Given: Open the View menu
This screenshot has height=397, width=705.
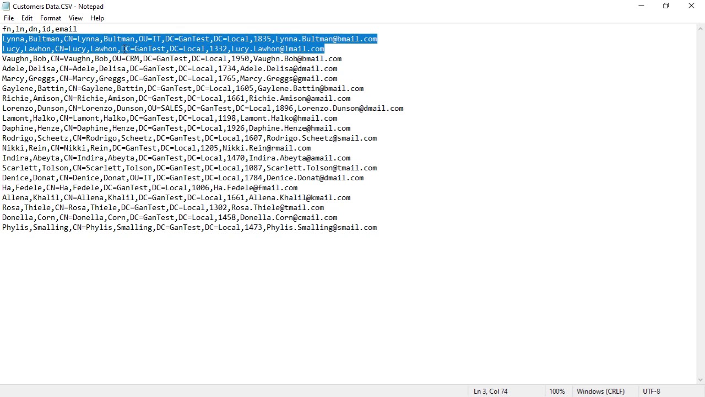Looking at the screenshot, I should tap(75, 18).
